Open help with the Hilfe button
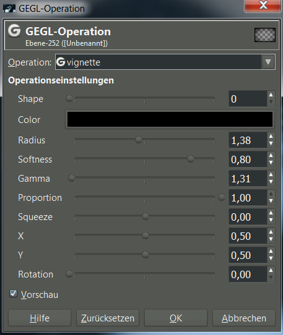This screenshot has height=335, width=283. [40, 318]
